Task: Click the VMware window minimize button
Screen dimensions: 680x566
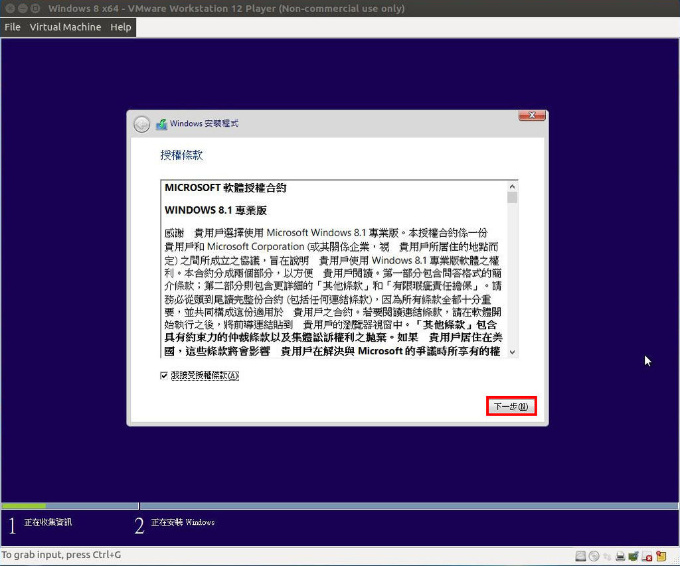Action: [23, 8]
